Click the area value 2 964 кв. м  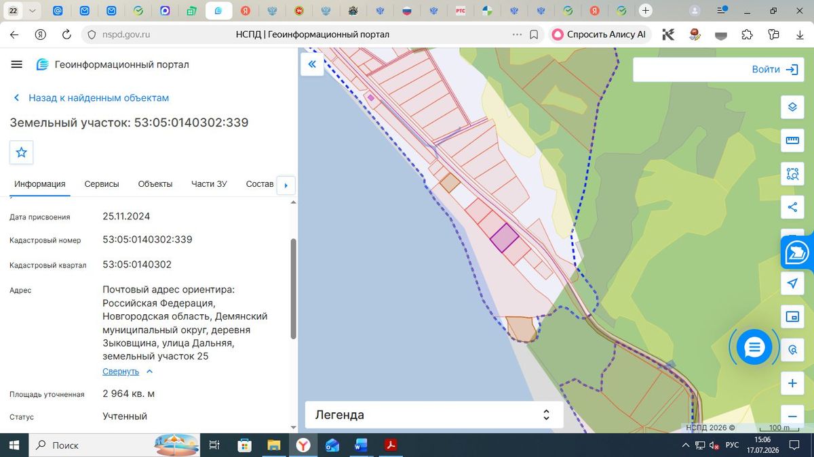pos(129,394)
